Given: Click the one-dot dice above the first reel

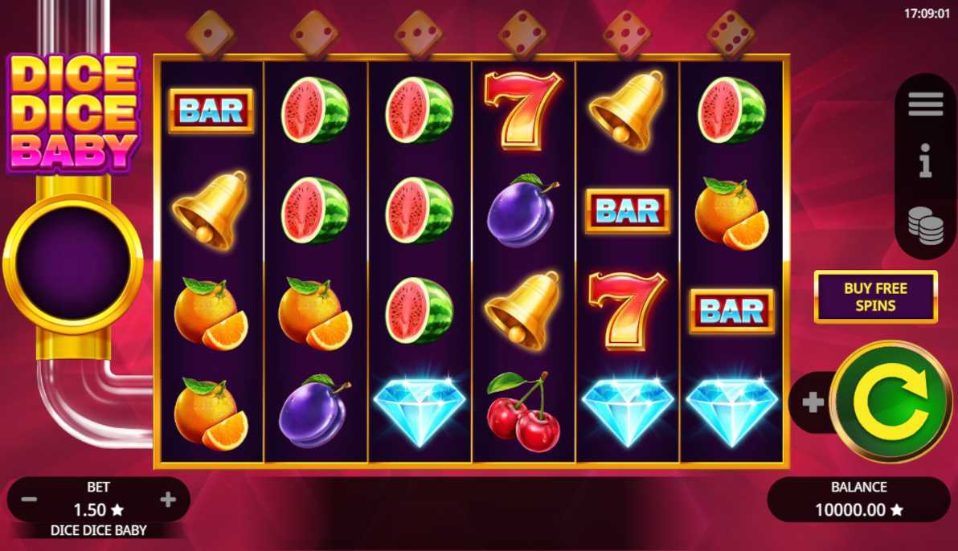Looking at the screenshot, I should pos(210,34).
